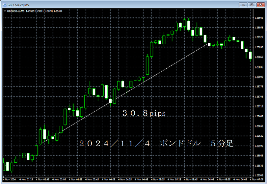Click the '4 Nov 04:45' time axis label
The width and height of the screenshot is (267, 184).
[x=141, y=179]
